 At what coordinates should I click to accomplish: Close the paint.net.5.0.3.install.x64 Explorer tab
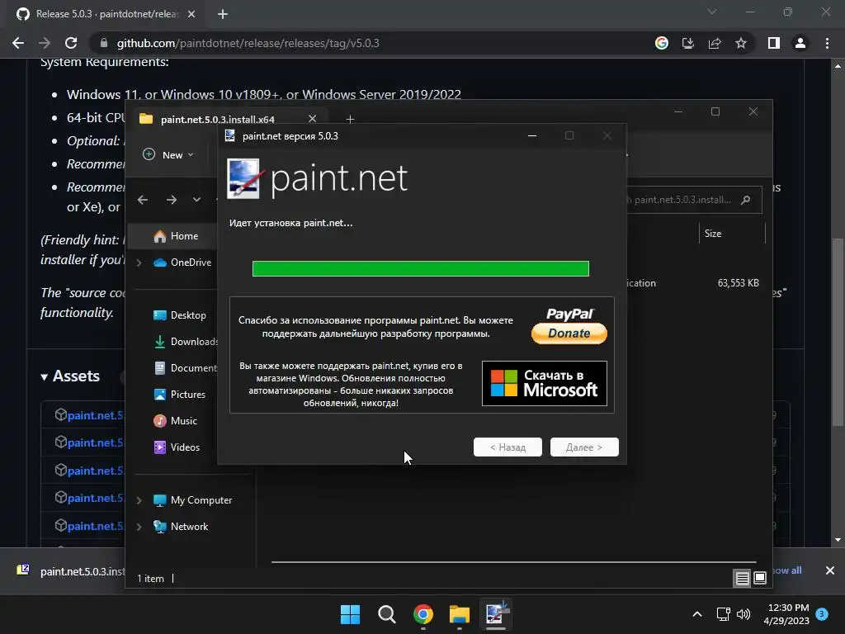(312, 119)
